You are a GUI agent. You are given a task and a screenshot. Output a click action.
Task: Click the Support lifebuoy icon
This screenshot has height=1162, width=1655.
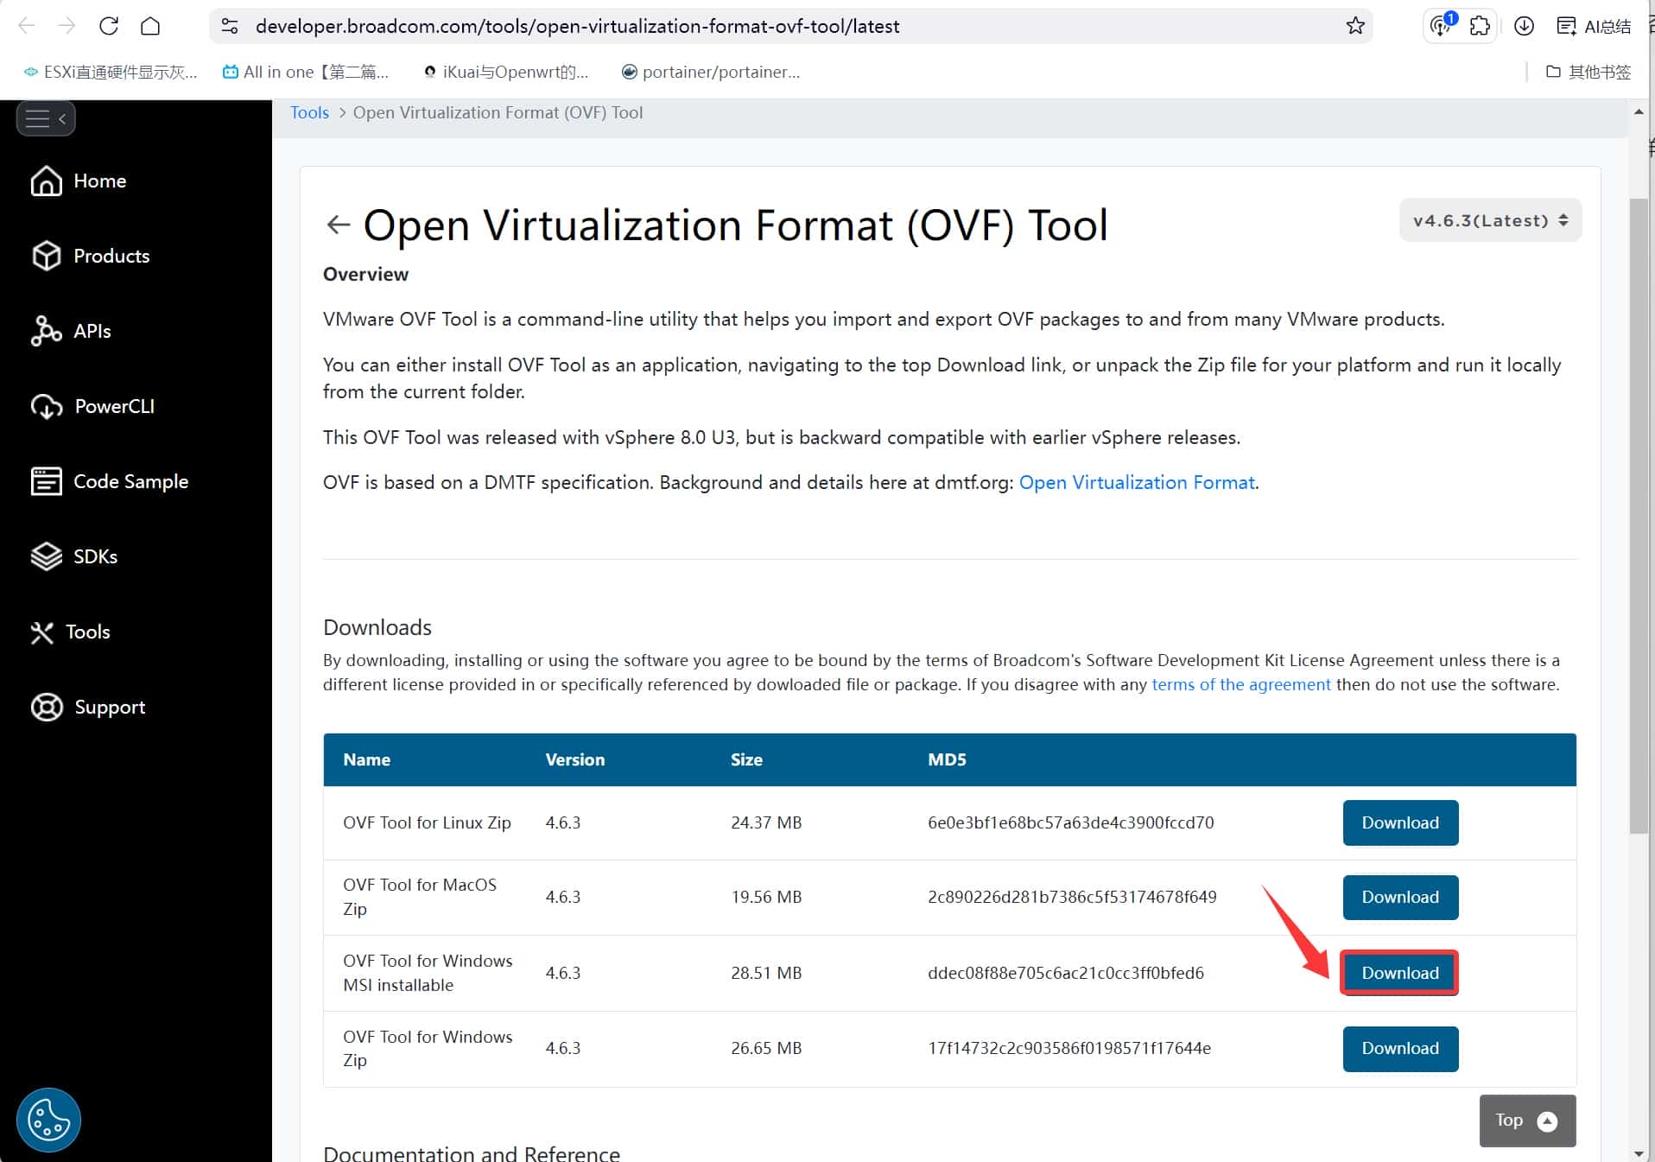[46, 707]
